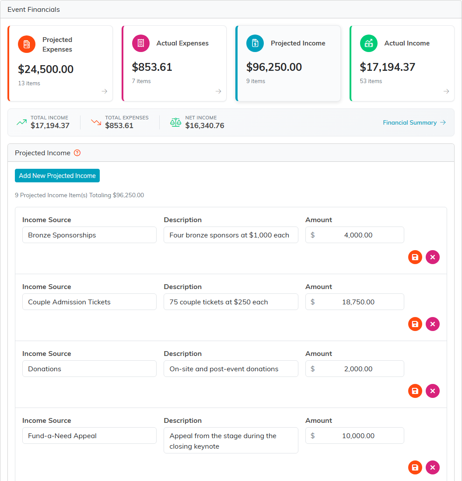The image size is (462, 481).
Task: Select the Projected Expenses summary card
Action: (x=60, y=63)
